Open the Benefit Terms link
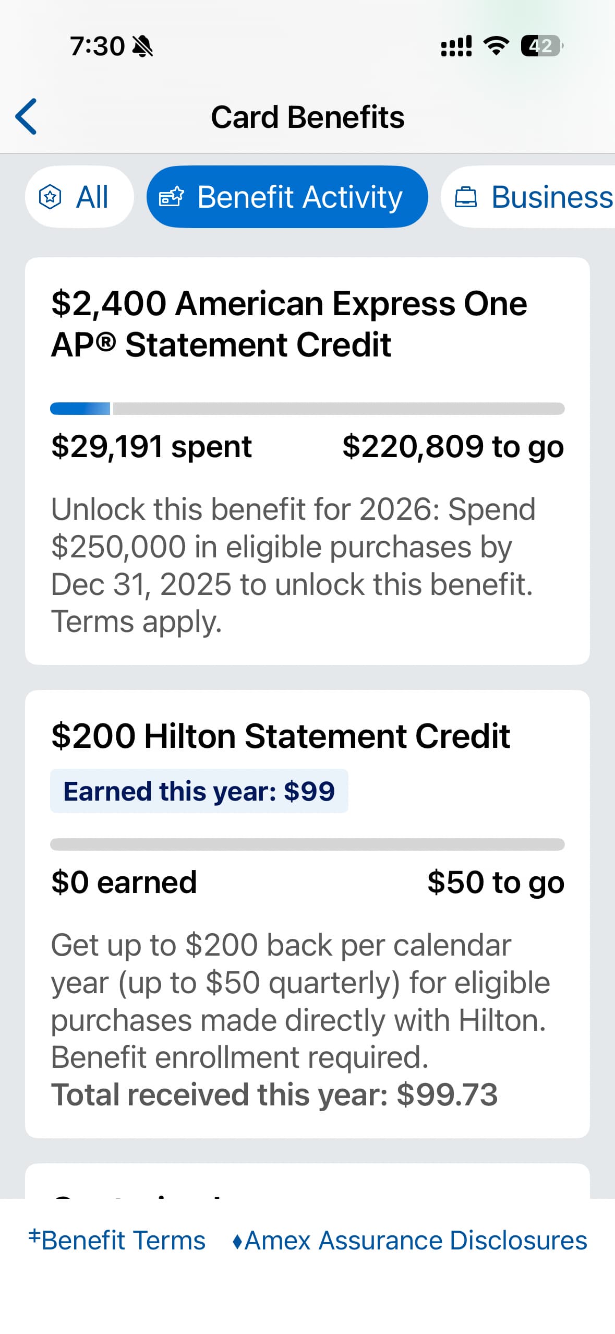 tap(117, 1241)
